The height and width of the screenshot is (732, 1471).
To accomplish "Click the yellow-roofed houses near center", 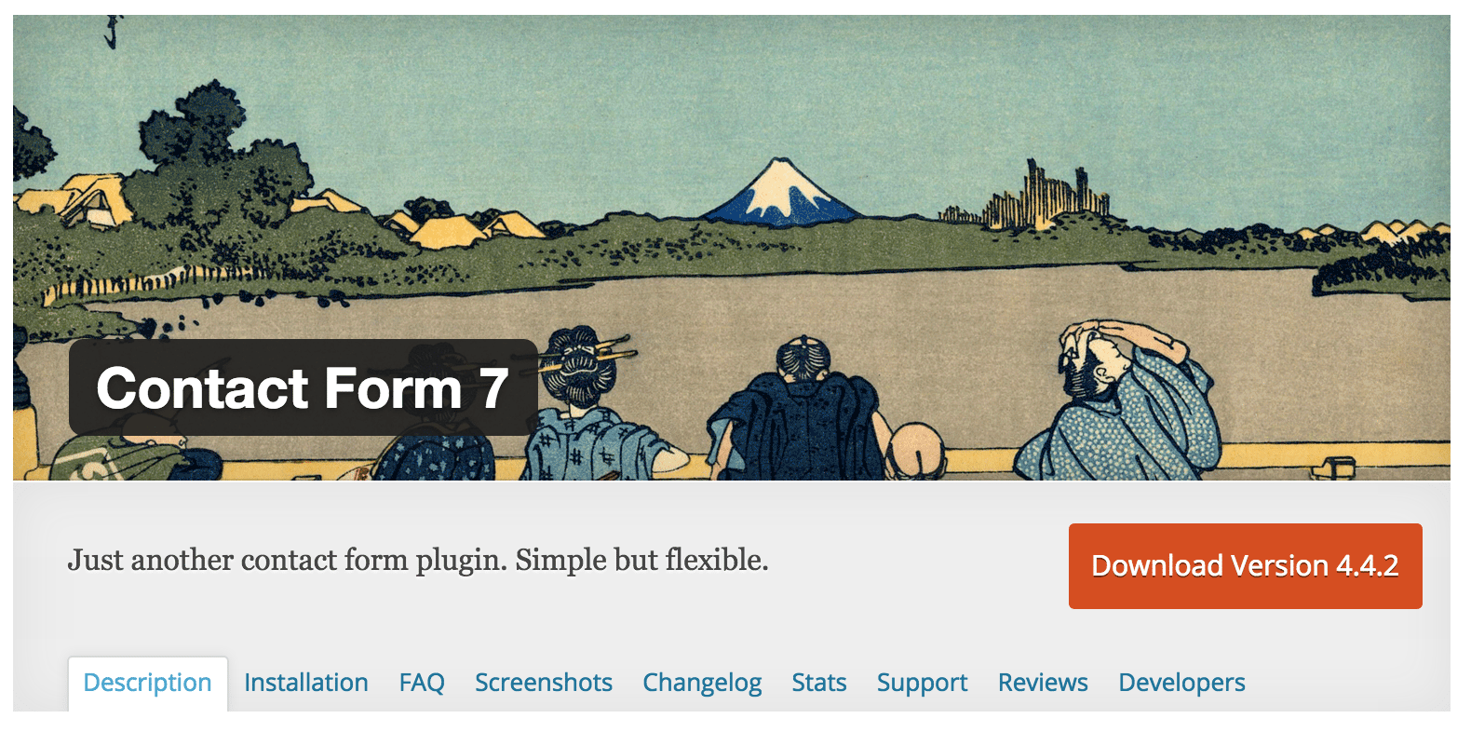I will [466, 226].
